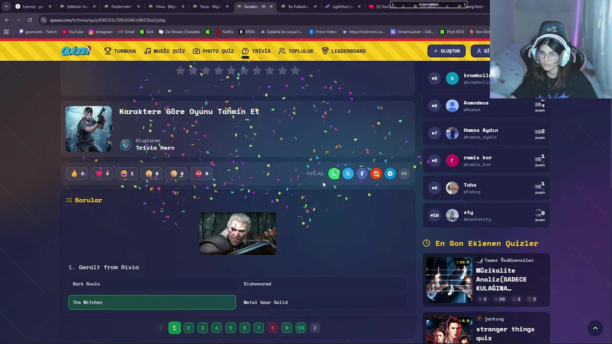
Task: Click the address bar URL
Action: click(108, 20)
